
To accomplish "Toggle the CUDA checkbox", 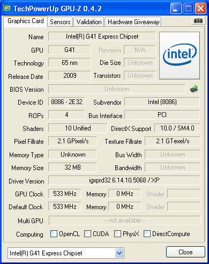I will click(87, 234).
